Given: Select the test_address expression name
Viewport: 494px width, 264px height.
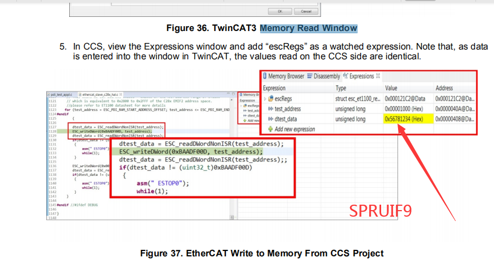Looking at the screenshot, I should tap(288, 109).
